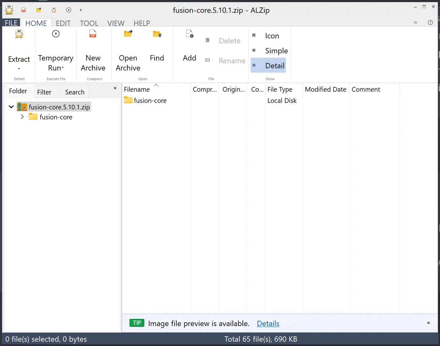Open the Details link in tip bar
440x346 pixels.
[x=268, y=324]
